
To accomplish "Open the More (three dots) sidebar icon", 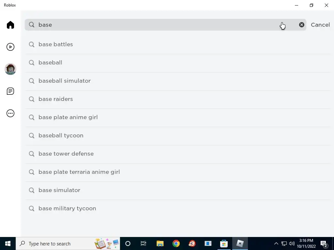I will coord(10,113).
